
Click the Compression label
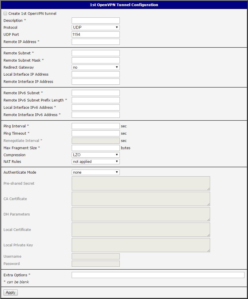tap(15, 155)
